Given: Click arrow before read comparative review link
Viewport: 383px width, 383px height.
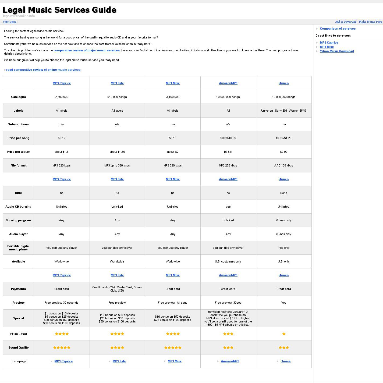Looking at the screenshot, I should click(5, 70).
